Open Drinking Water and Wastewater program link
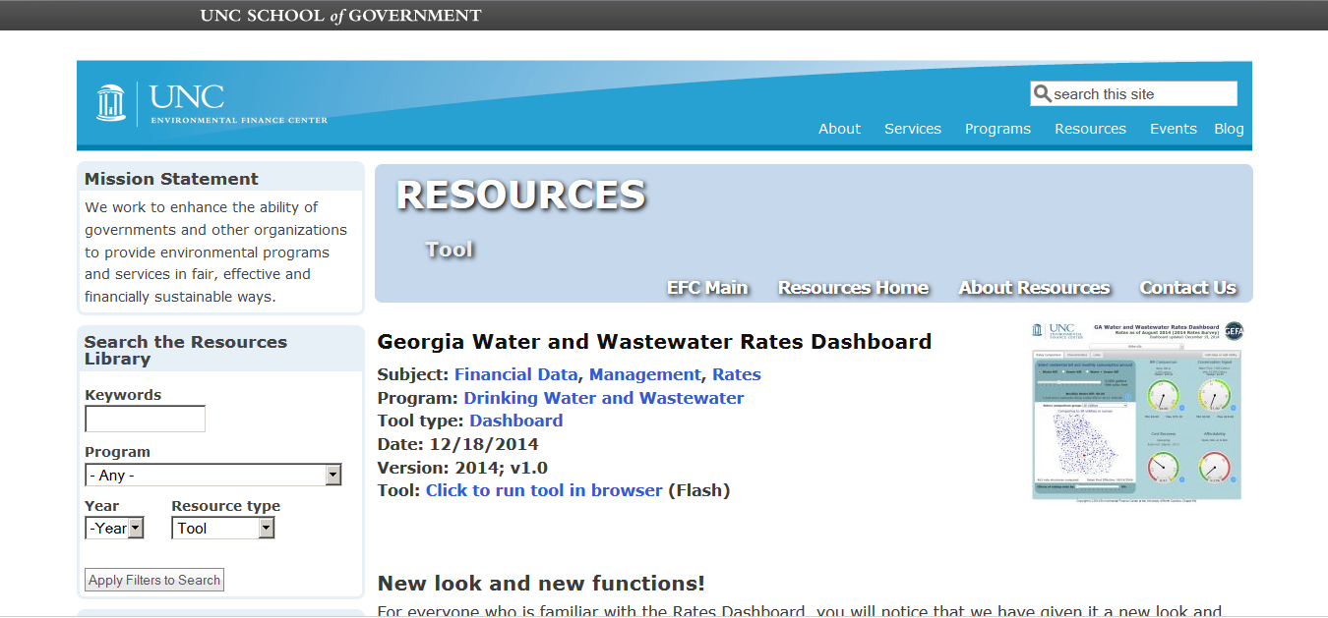Image resolution: width=1328 pixels, height=618 pixels. pyautogui.click(x=604, y=398)
